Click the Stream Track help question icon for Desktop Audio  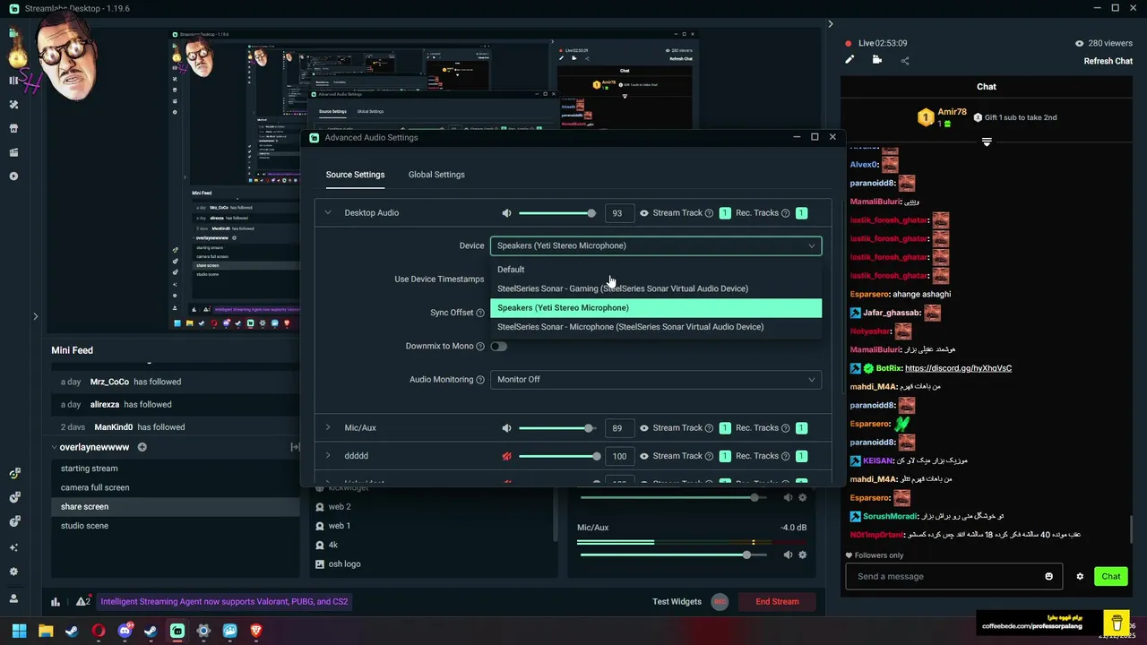click(709, 213)
